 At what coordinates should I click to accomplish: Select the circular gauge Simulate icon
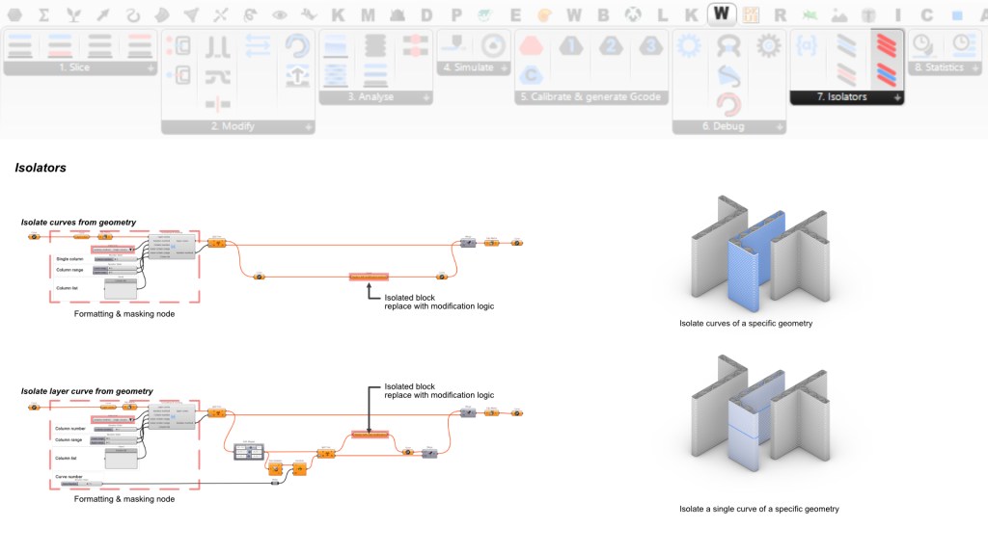(493, 44)
